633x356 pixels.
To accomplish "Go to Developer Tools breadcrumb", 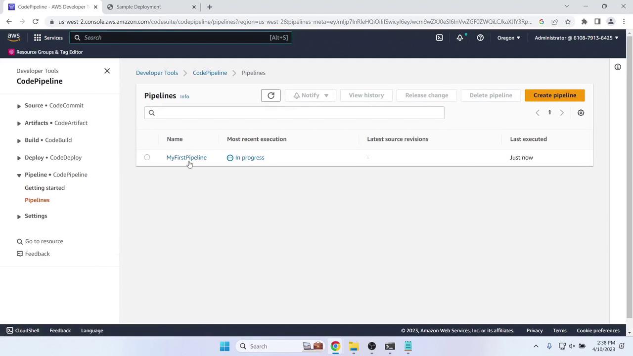I will 157,73.
